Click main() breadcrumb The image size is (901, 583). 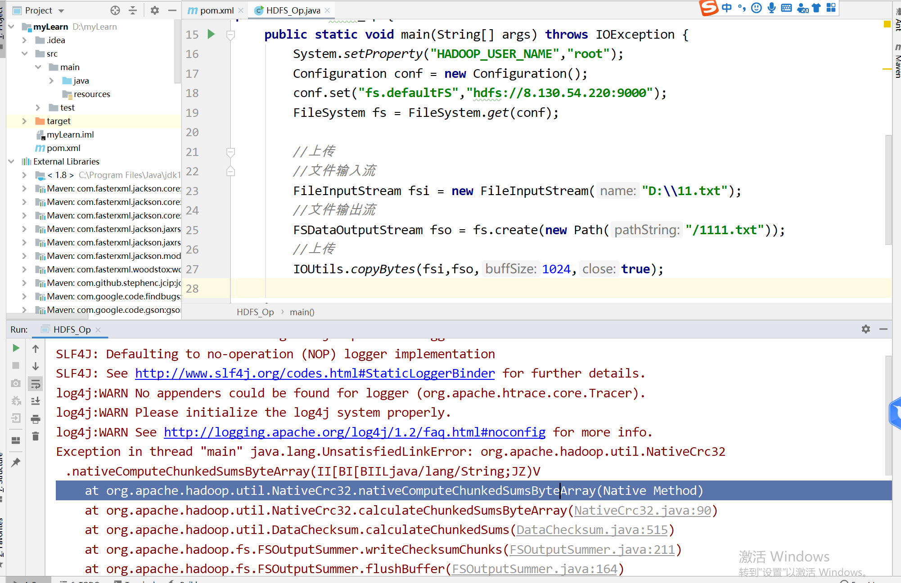click(302, 312)
